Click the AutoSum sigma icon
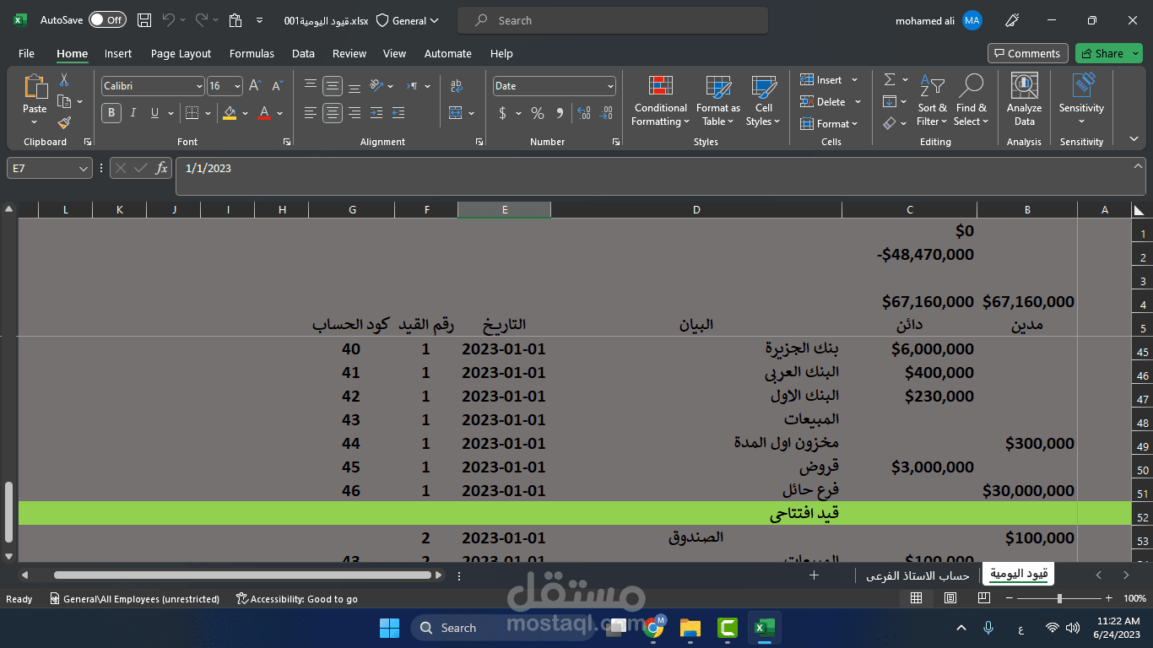This screenshot has width=1153, height=648. (x=890, y=80)
